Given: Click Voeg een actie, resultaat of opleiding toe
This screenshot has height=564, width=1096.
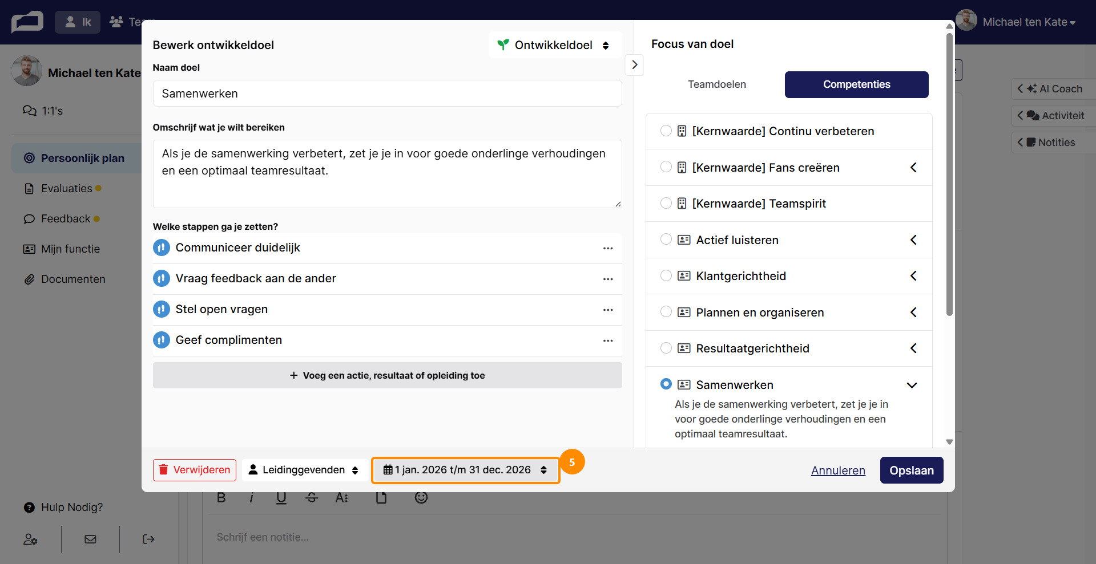Looking at the screenshot, I should (388, 375).
